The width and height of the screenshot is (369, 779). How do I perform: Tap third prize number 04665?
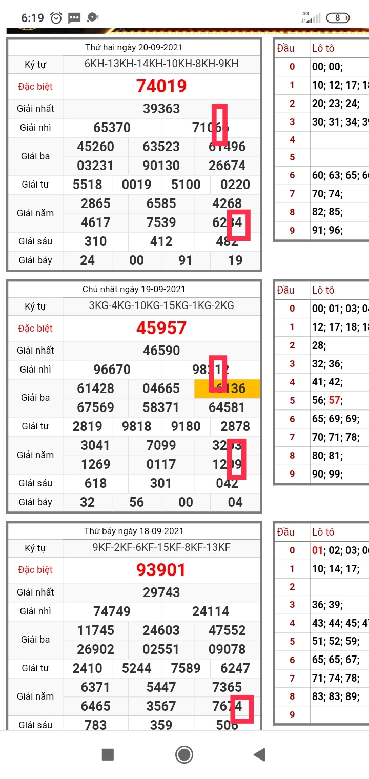coord(161,388)
